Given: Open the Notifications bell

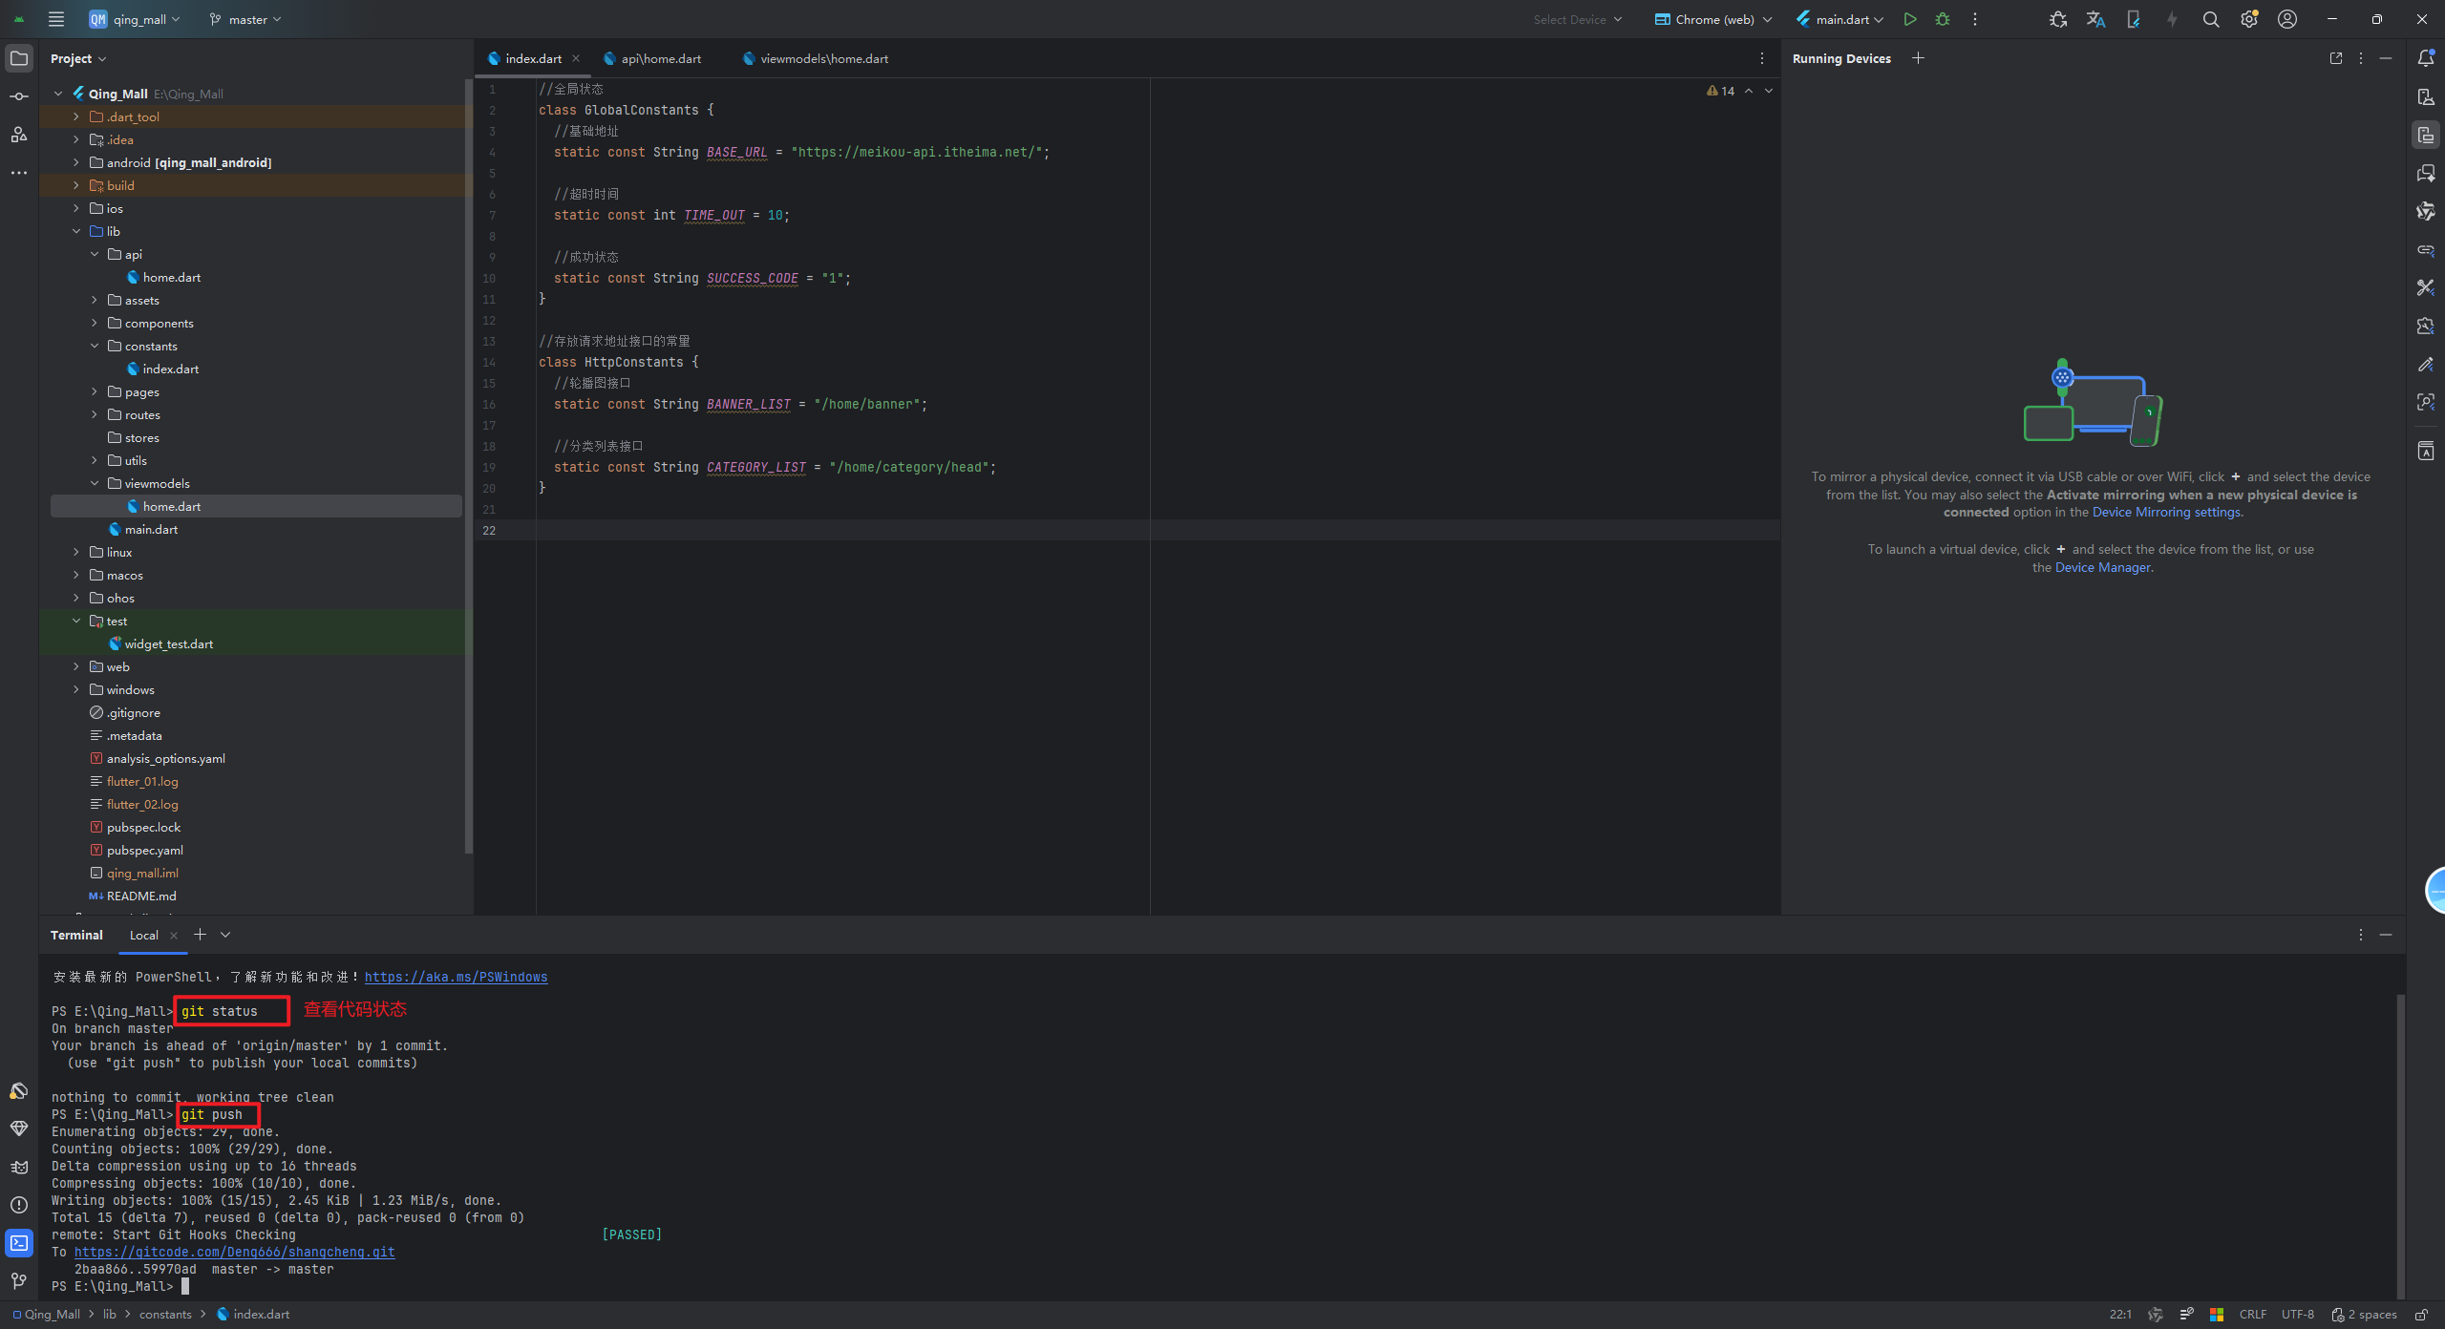Looking at the screenshot, I should (x=2425, y=58).
